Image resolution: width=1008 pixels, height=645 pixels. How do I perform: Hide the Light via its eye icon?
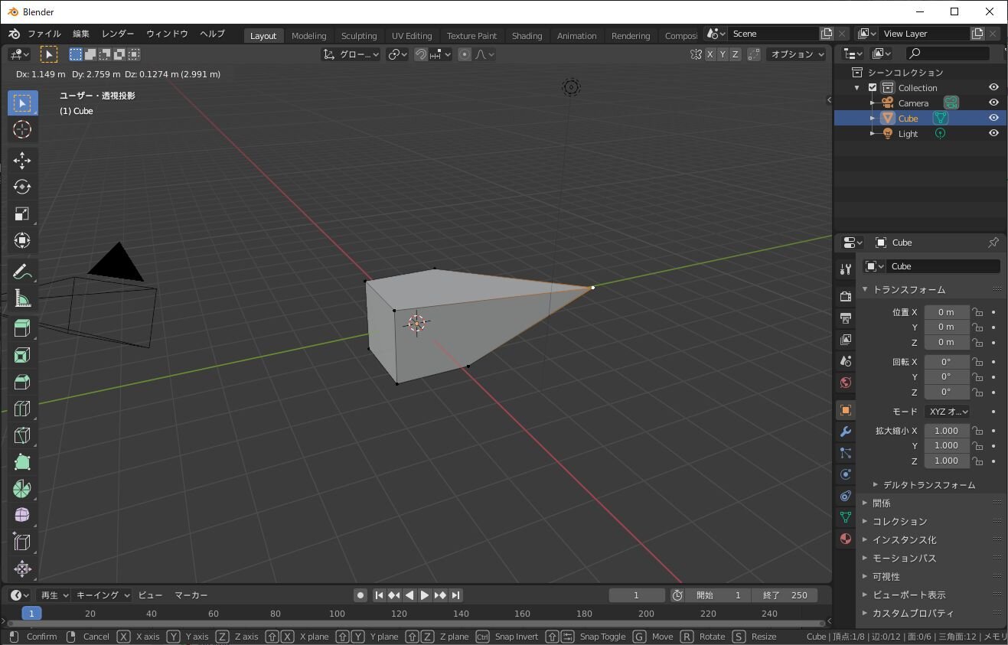click(993, 133)
